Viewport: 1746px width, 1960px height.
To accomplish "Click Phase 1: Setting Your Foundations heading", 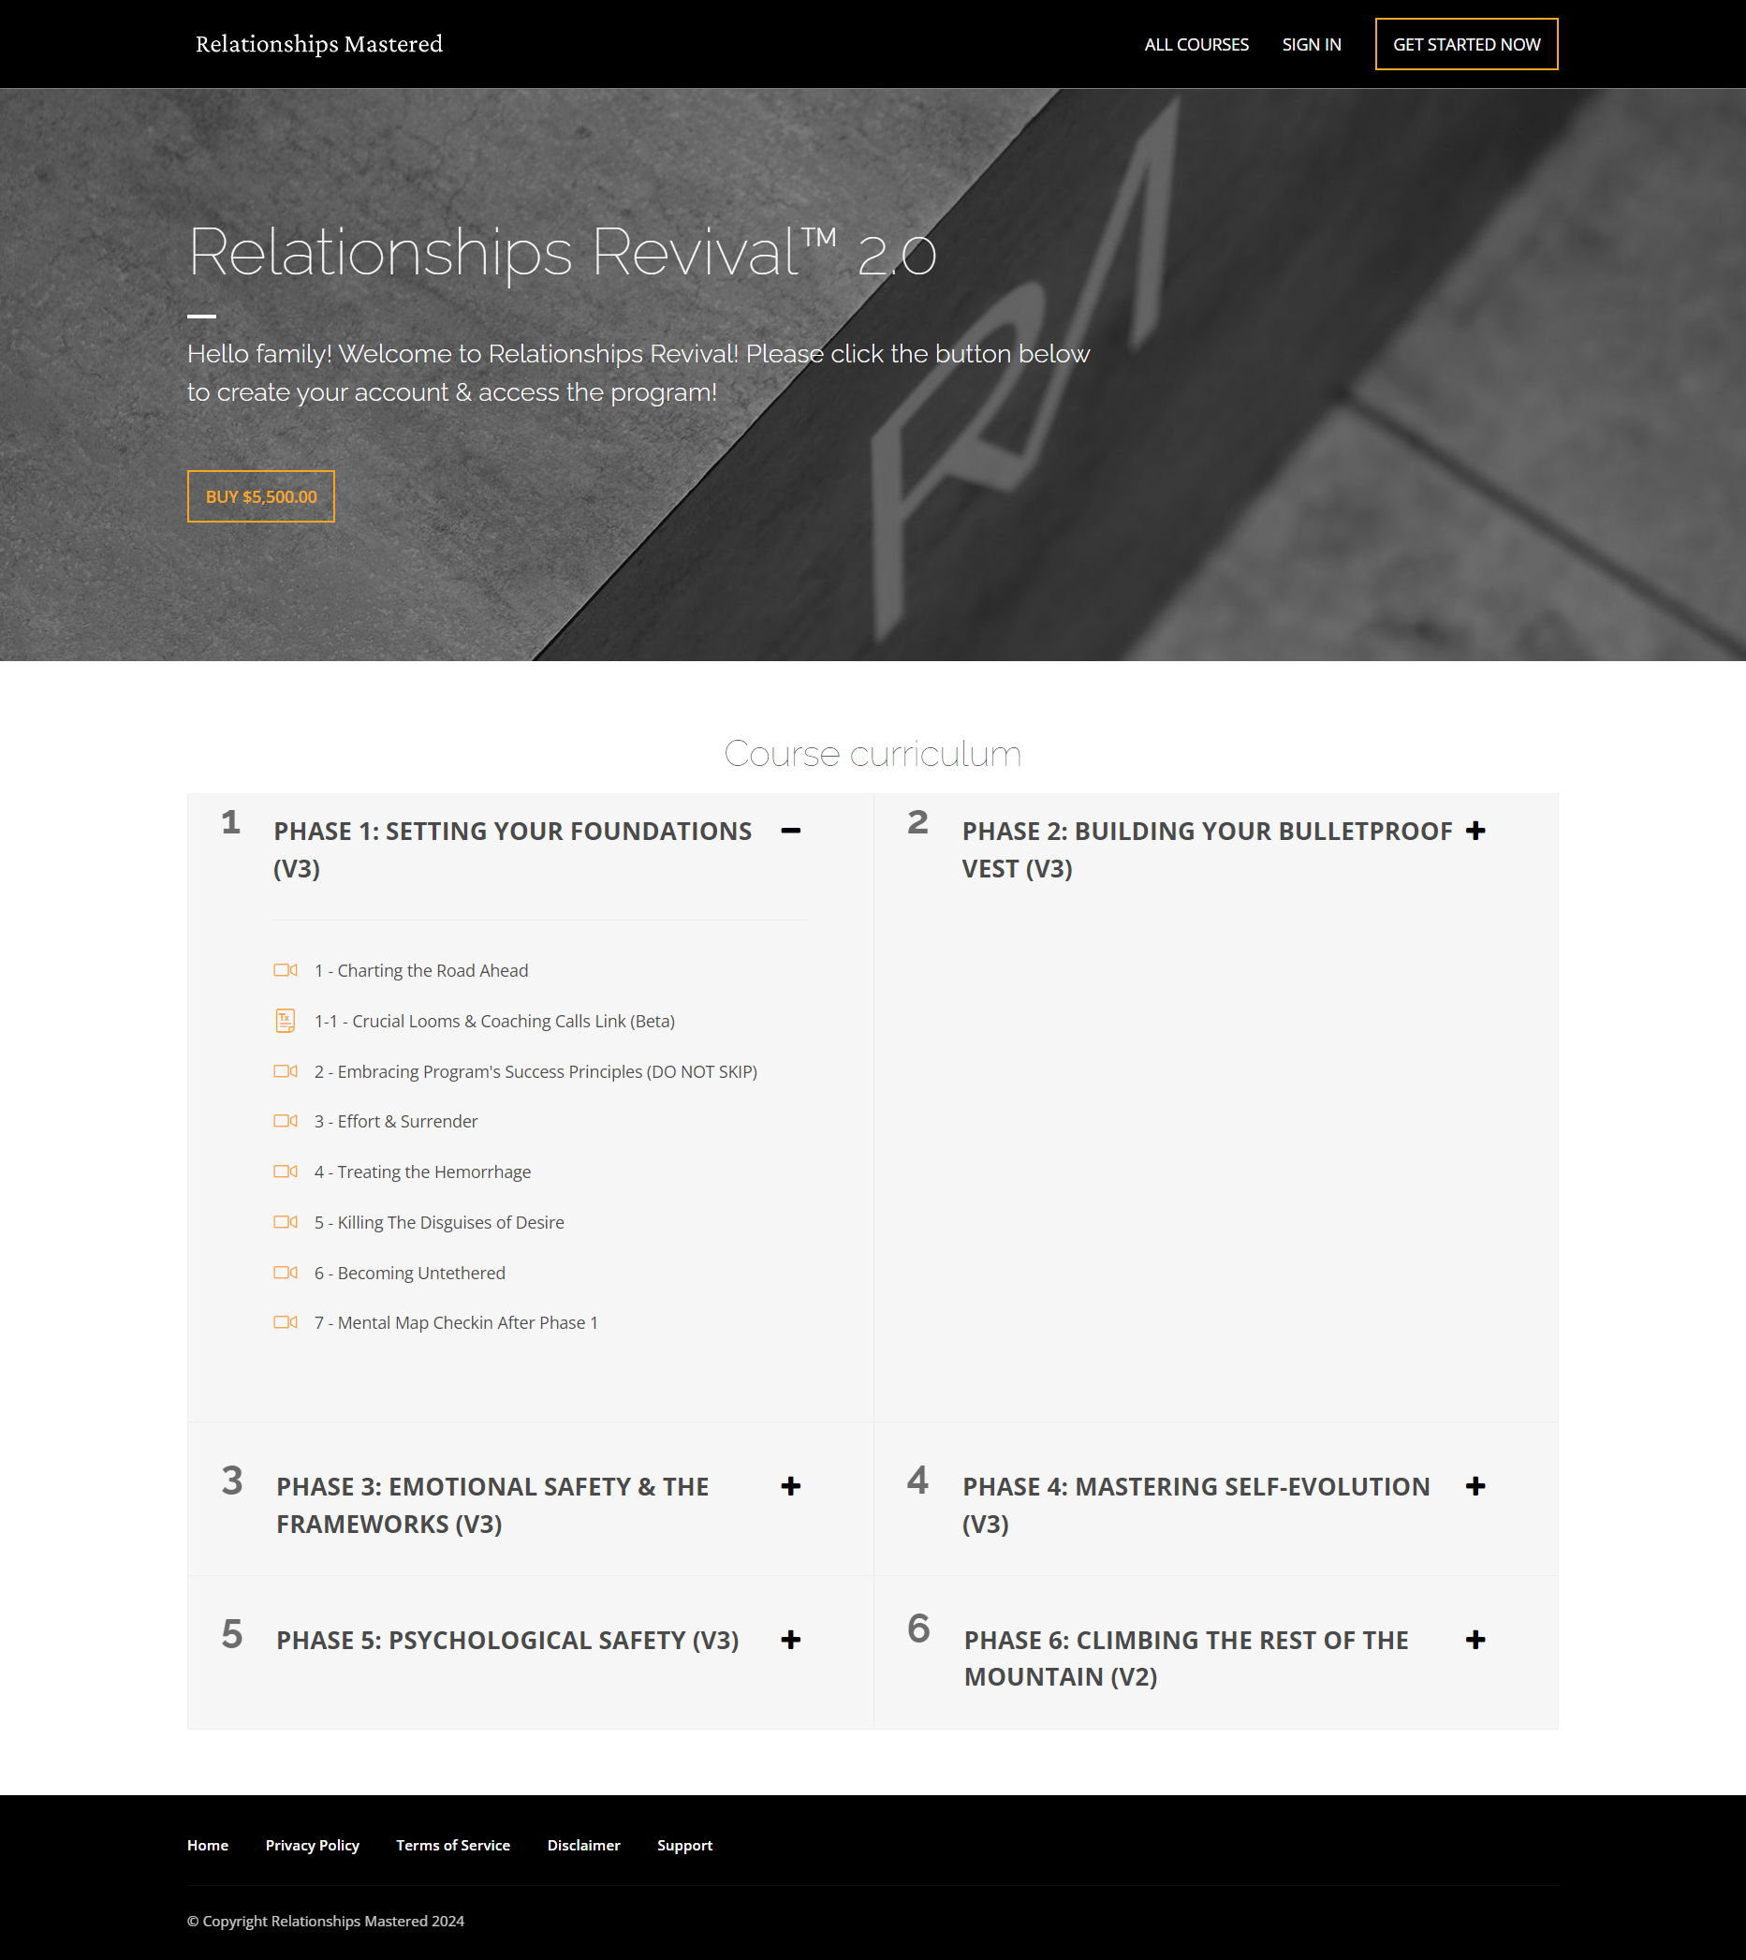I will (512, 849).
